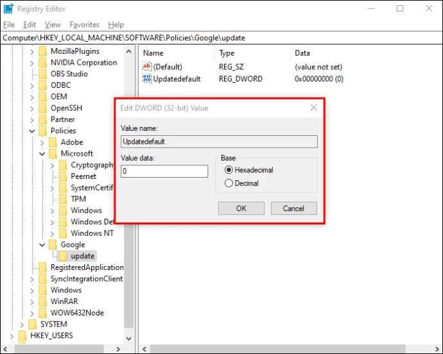The image size is (443, 354).
Task: Open the File menu
Action: click(9, 25)
